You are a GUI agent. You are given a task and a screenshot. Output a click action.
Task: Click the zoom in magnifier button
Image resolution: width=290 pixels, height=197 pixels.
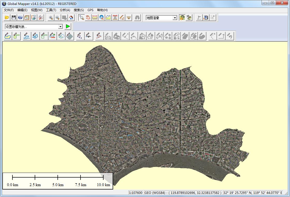51,18
